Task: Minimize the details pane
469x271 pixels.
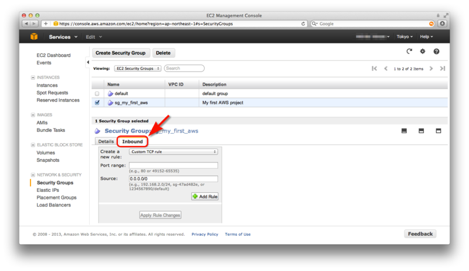Action: point(404,131)
